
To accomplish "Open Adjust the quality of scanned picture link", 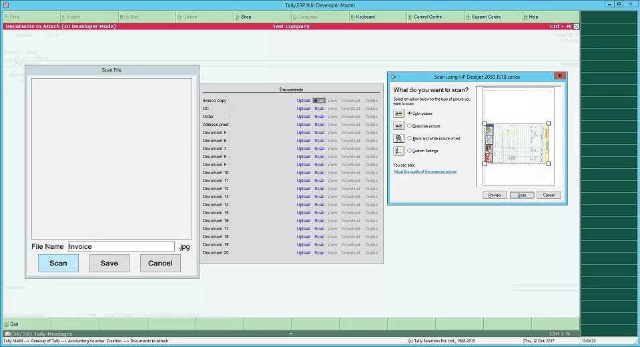I will coord(425,171).
